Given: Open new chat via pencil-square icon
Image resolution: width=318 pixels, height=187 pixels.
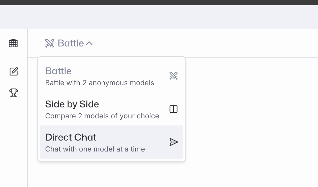Looking at the screenshot, I should pos(14,71).
